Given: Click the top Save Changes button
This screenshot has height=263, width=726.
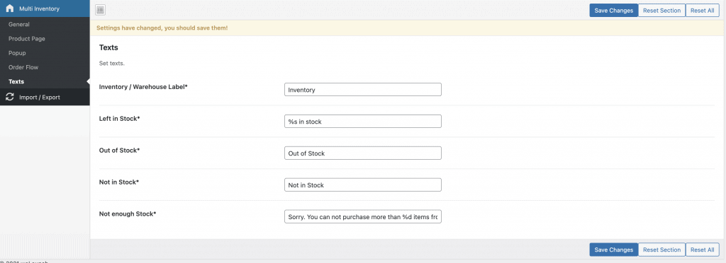Looking at the screenshot, I should (613, 10).
